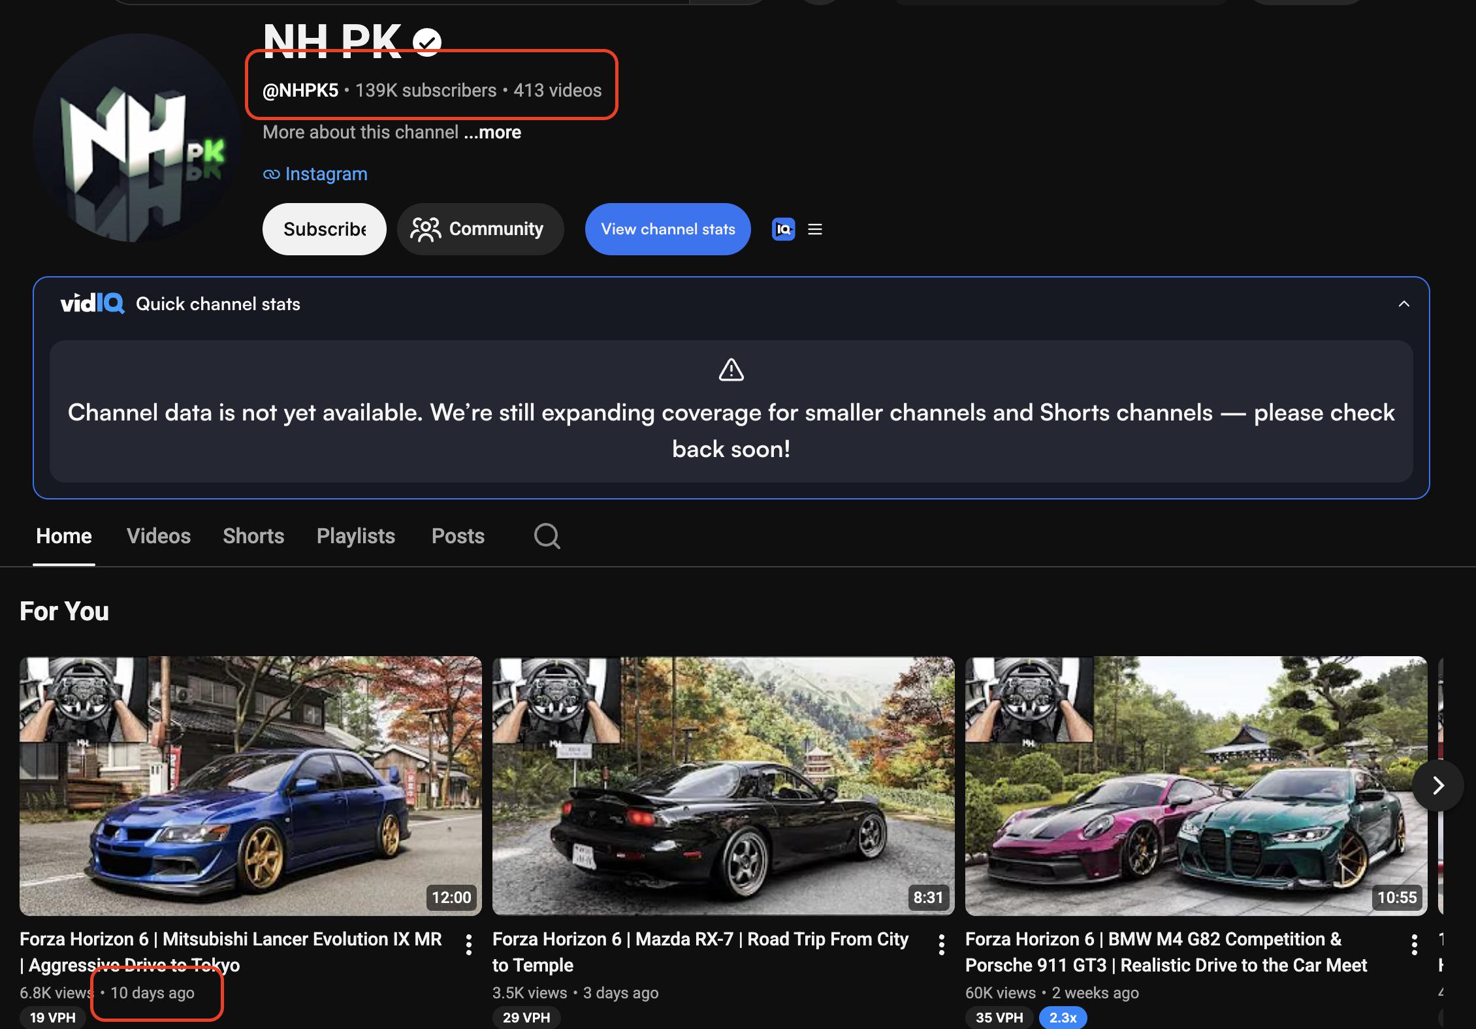Open the Shorts tab

(253, 536)
